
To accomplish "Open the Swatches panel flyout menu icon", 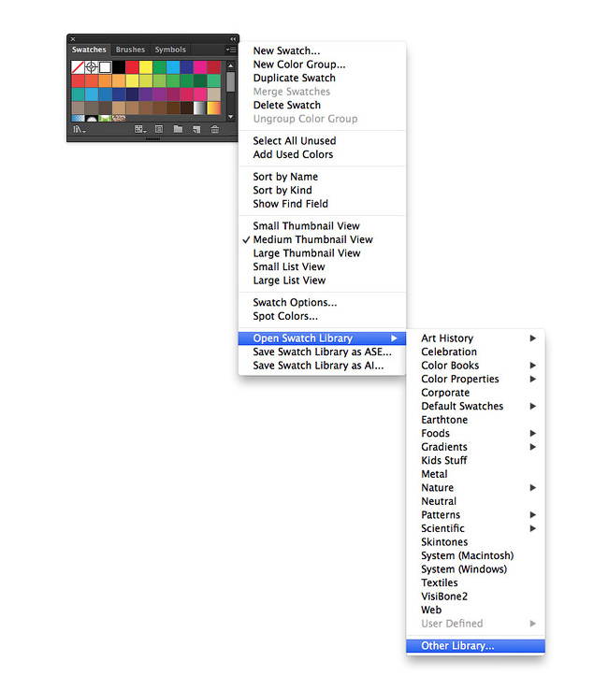I will point(231,50).
